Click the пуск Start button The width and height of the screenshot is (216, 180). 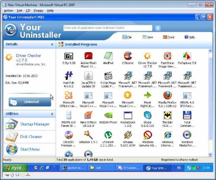click(x=15, y=168)
